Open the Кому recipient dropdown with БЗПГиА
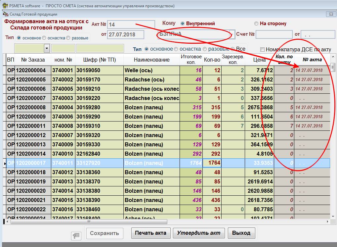Viewport: 337px width, 247px height. 232,34
